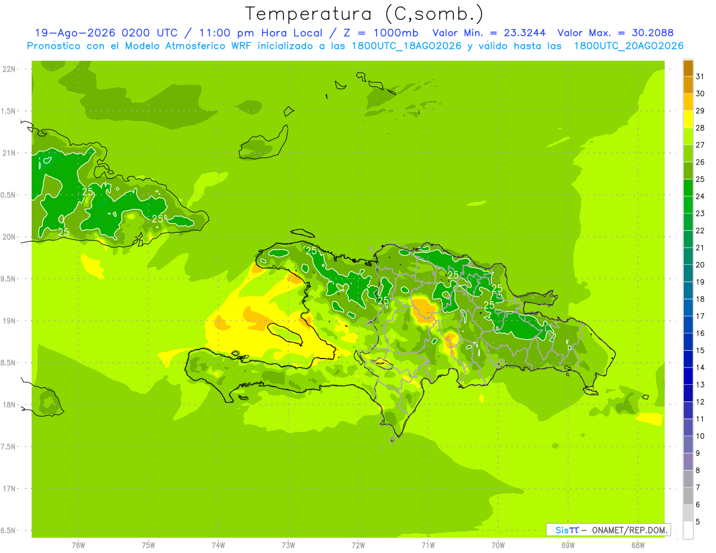Click the longitude label "76W"
Viewport: 716px width, 553px height.
(x=78, y=545)
